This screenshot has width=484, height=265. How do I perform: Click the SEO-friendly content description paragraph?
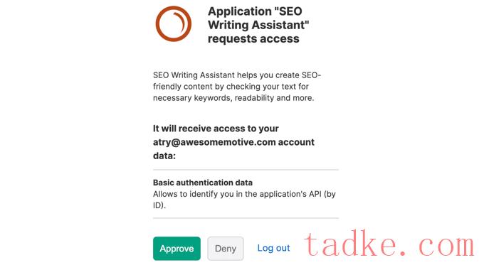(237, 87)
